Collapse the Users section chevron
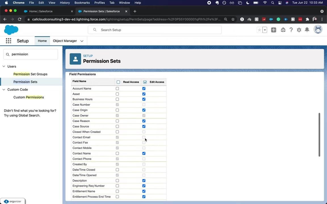This screenshot has height=204, width=327. [x=4, y=66]
